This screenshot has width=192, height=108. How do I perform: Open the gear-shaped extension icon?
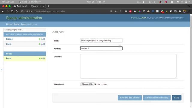tap(126, 11)
